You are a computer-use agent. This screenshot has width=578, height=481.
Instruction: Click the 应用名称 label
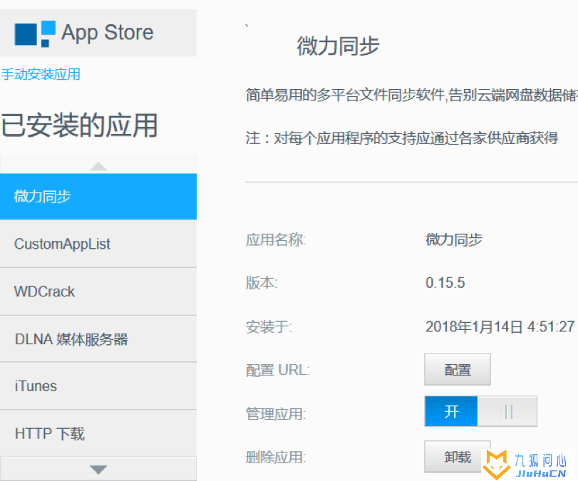276,239
